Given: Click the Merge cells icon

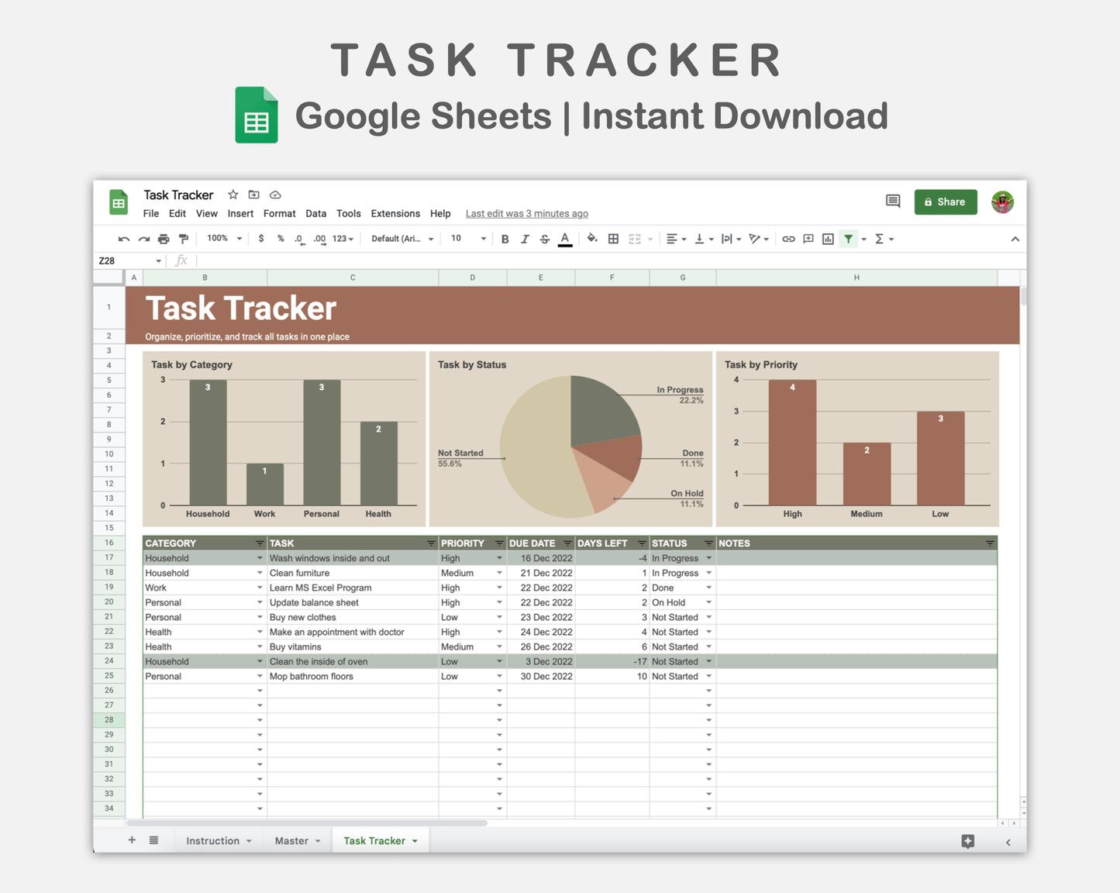Looking at the screenshot, I should [635, 239].
